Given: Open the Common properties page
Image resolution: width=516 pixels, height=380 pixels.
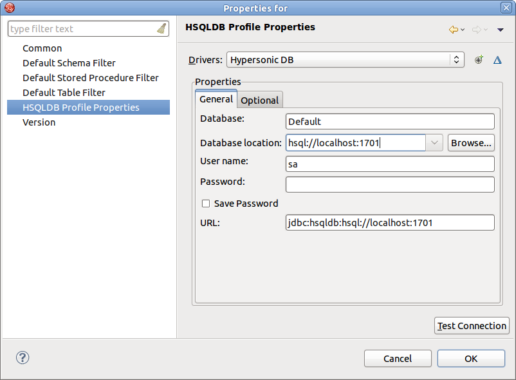Looking at the screenshot, I should [42, 48].
